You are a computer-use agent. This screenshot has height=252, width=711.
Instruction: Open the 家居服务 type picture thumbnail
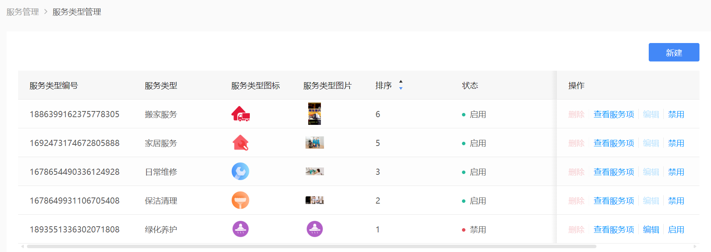point(314,143)
